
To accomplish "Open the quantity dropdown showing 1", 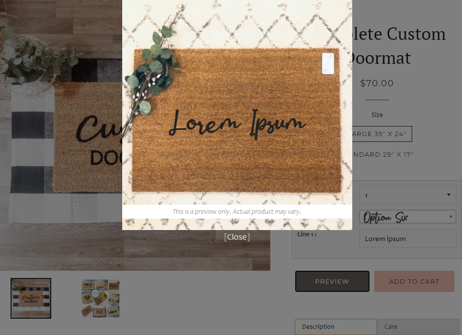I will (x=407, y=195).
